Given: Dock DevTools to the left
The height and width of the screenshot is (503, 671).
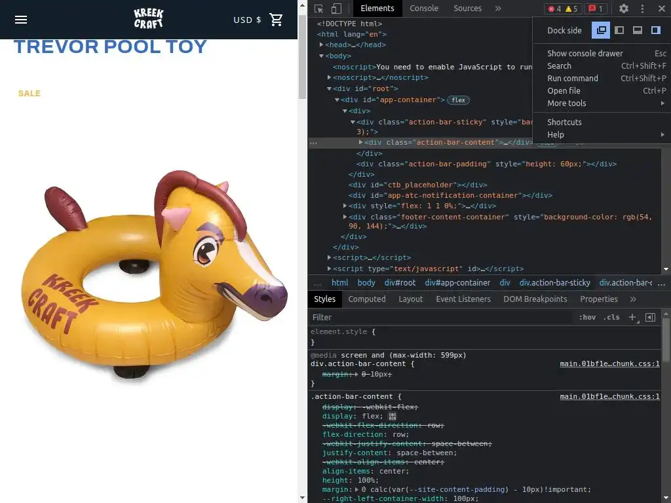Looking at the screenshot, I should pyautogui.click(x=619, y=30).
